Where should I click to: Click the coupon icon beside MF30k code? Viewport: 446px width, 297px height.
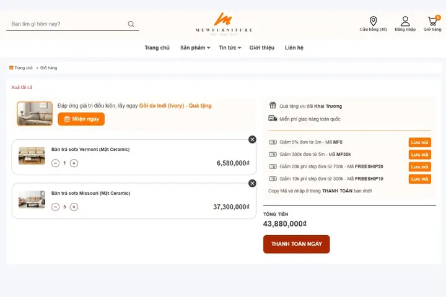273,154
